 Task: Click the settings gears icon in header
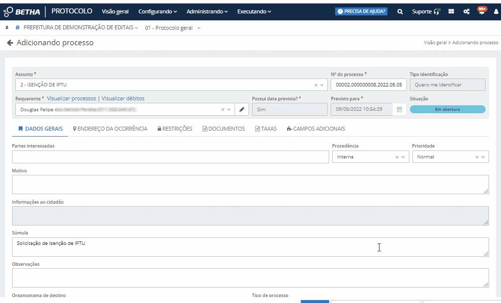(467, 11)
